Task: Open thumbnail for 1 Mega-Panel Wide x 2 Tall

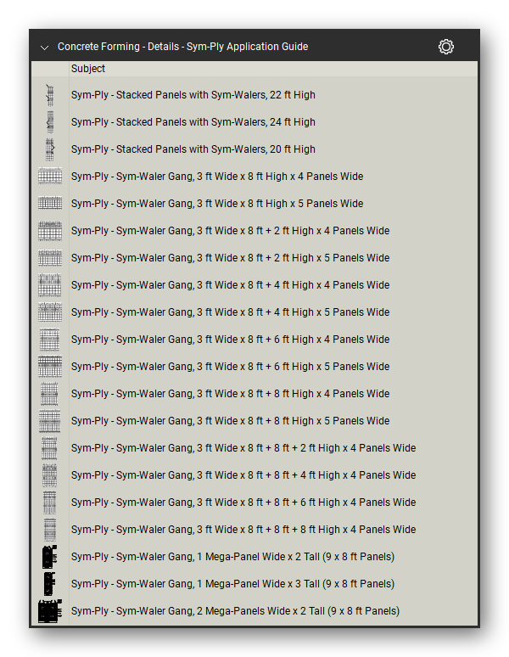Action: (x=49, y=557)
